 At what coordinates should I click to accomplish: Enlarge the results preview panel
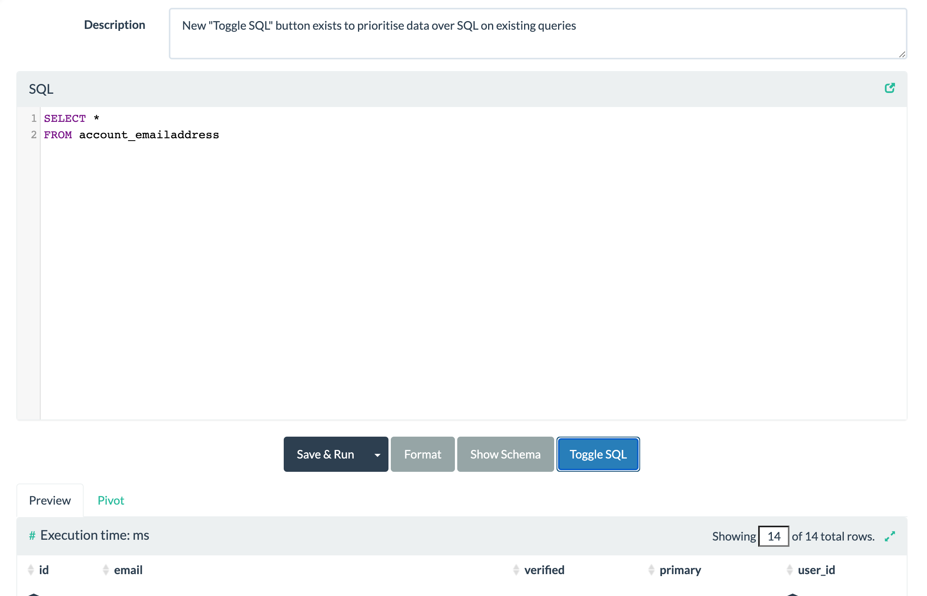[890, 535]
